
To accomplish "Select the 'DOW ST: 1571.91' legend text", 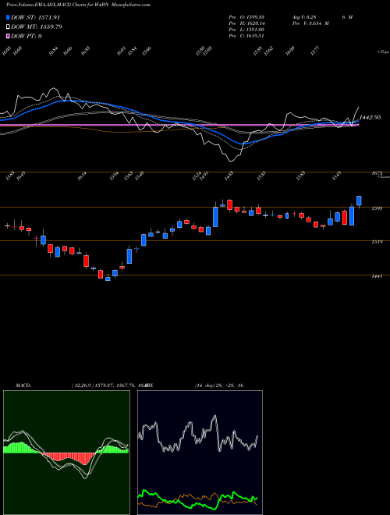I will [35, 17].
